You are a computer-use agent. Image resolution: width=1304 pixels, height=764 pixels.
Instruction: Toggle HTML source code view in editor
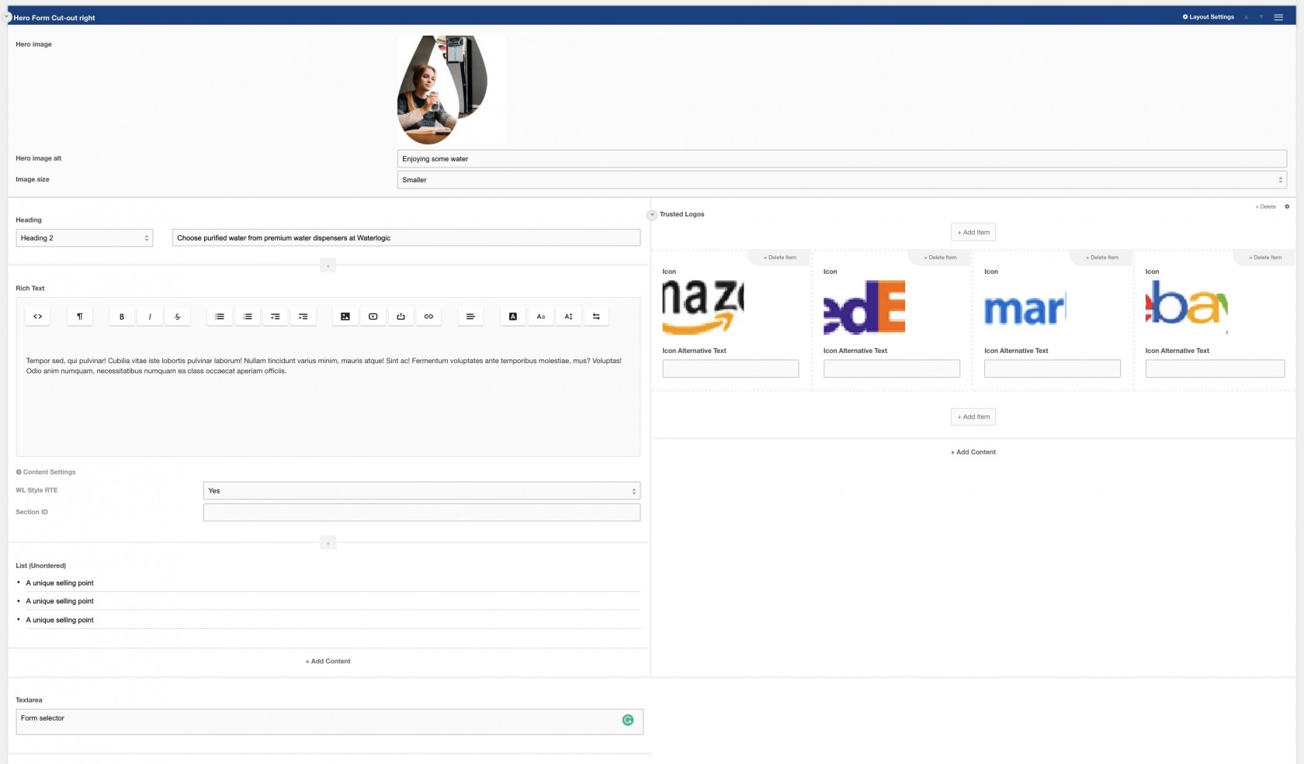pyautogui.click(x=38, y=316)
